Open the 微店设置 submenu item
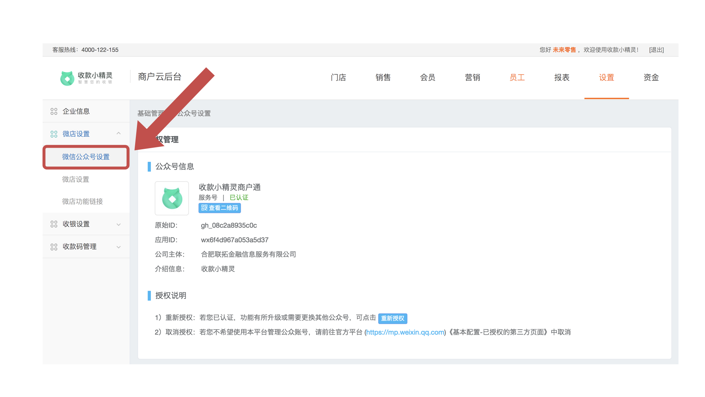This screenshot has height=397, width=705. coord(76,179)
